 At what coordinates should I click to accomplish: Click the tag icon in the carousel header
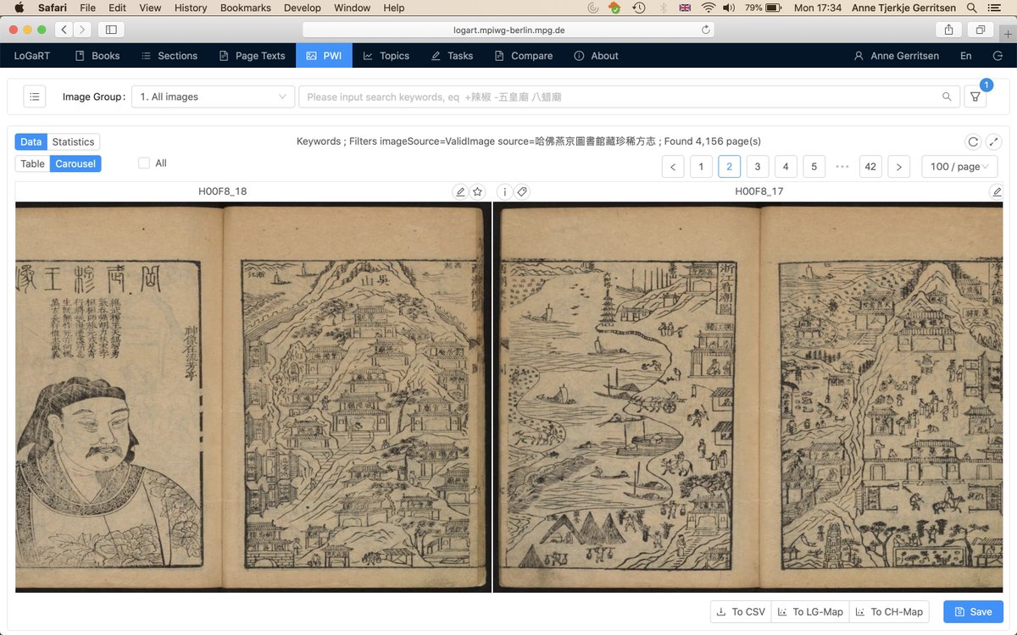click(522, 191)
